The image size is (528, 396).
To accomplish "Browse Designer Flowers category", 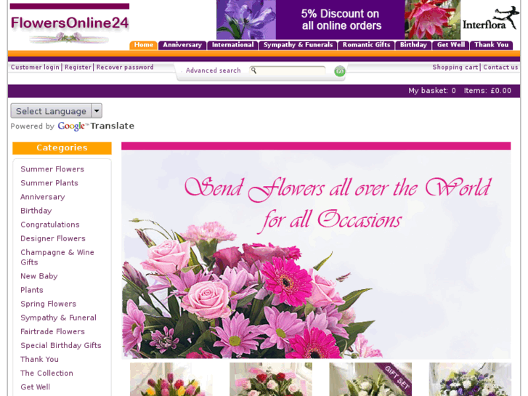I will [x=53, y=238].
